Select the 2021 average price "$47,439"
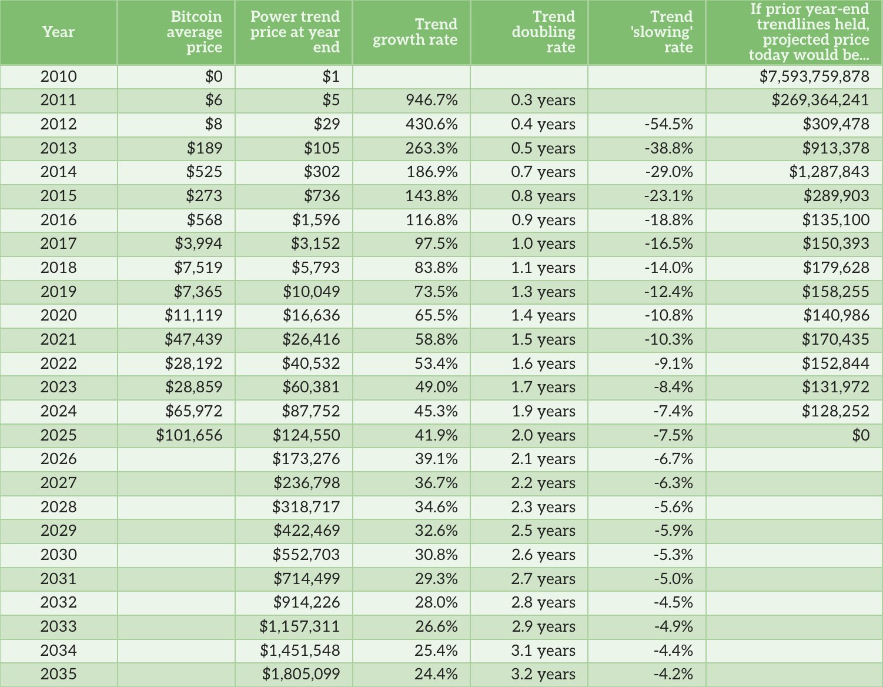Image resolution: width=883 pixels, height=687 pixels. click(x=193, y=339)
